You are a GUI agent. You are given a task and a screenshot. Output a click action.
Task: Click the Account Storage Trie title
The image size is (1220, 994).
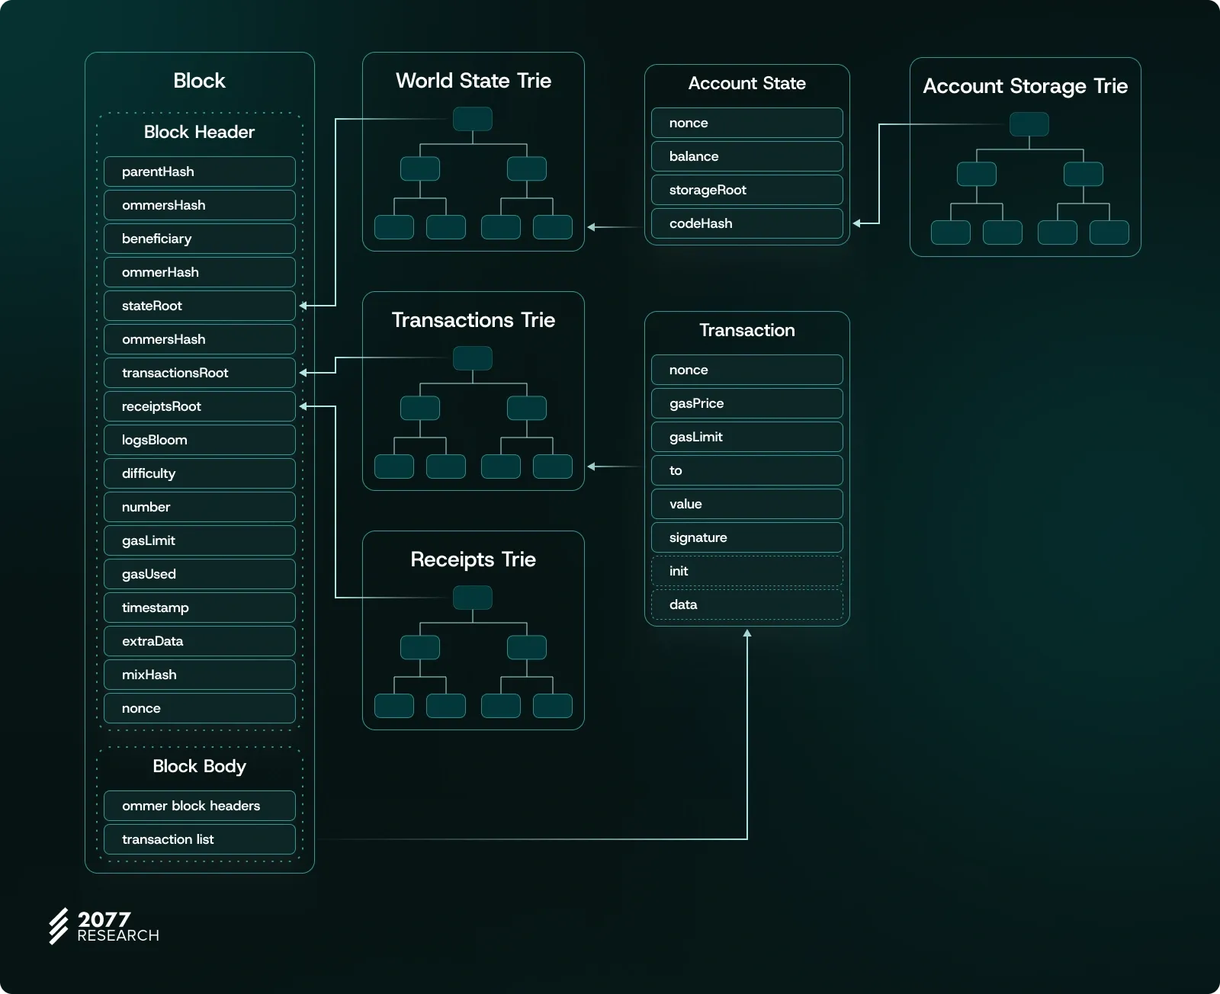tap(1025, 86)
